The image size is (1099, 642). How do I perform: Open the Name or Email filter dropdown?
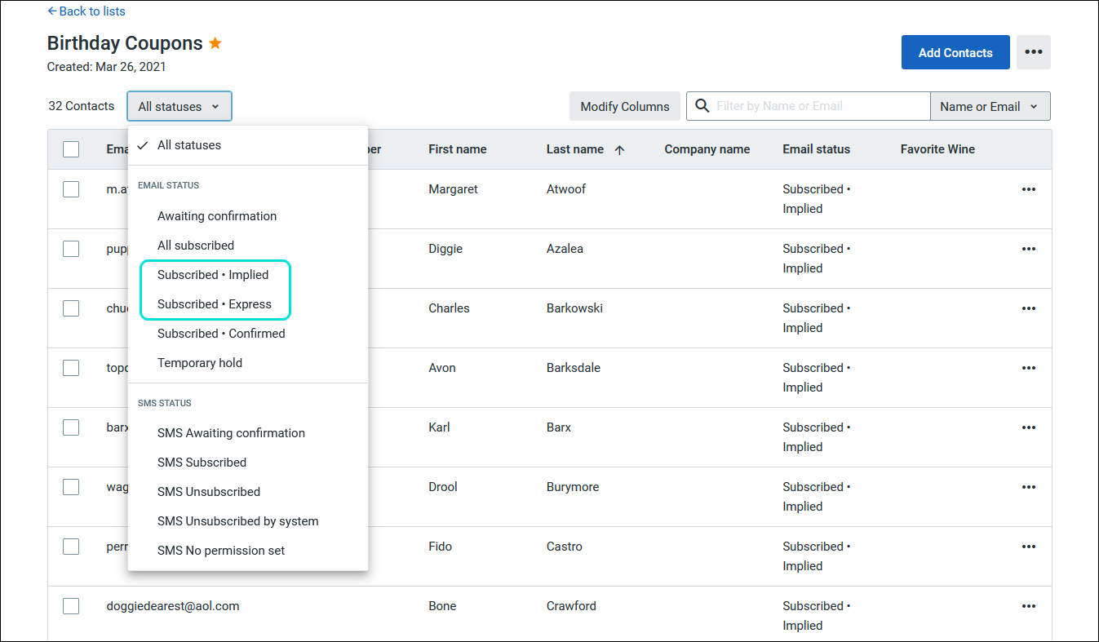click(990, 106)
